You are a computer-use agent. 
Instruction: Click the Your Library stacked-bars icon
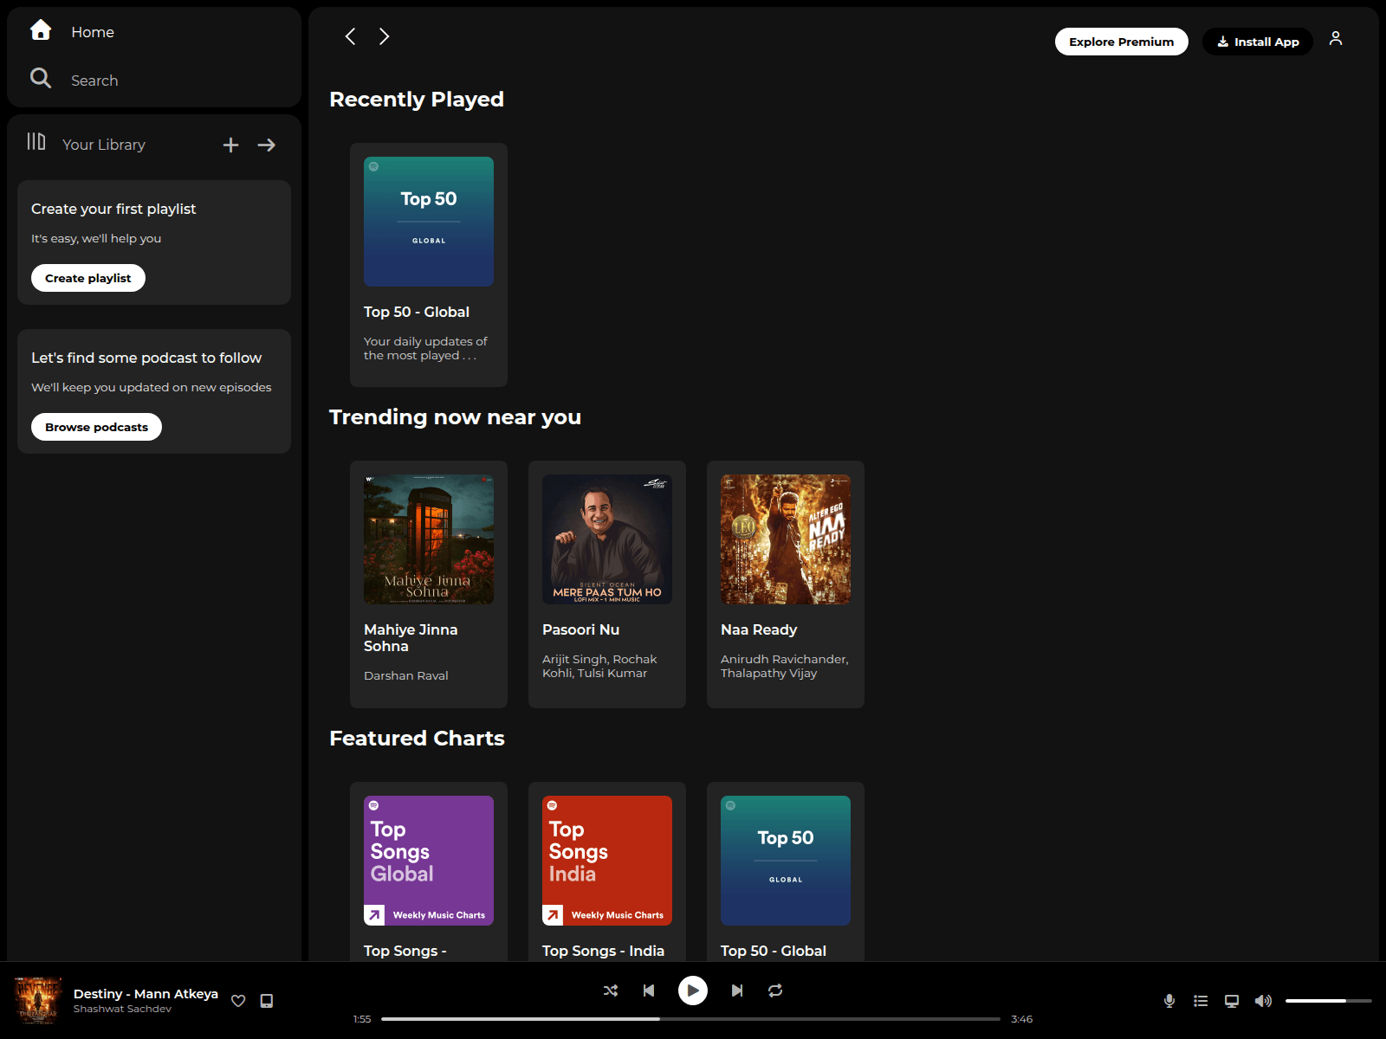click(36, 141)
